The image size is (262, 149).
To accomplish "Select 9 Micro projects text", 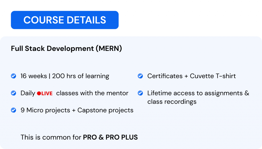I will (45, 110).
